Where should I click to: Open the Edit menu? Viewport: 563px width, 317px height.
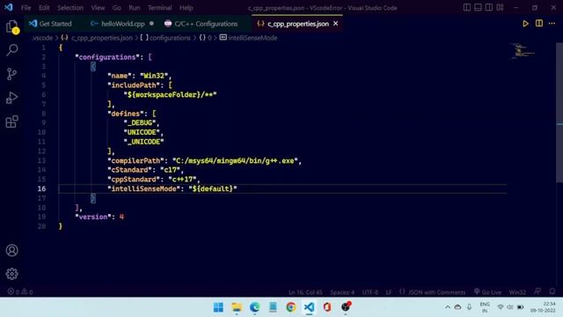pyautogui.click(x=44, y=8)
